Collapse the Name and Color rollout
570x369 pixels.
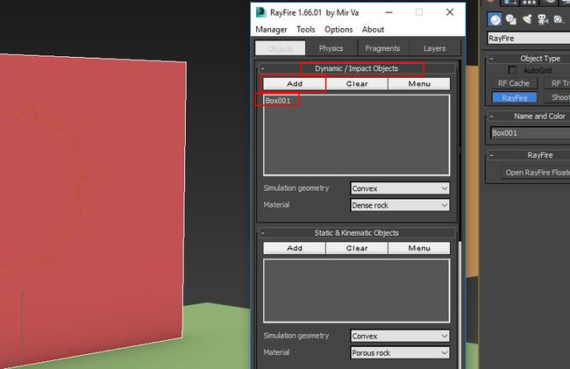click(491, 116)
